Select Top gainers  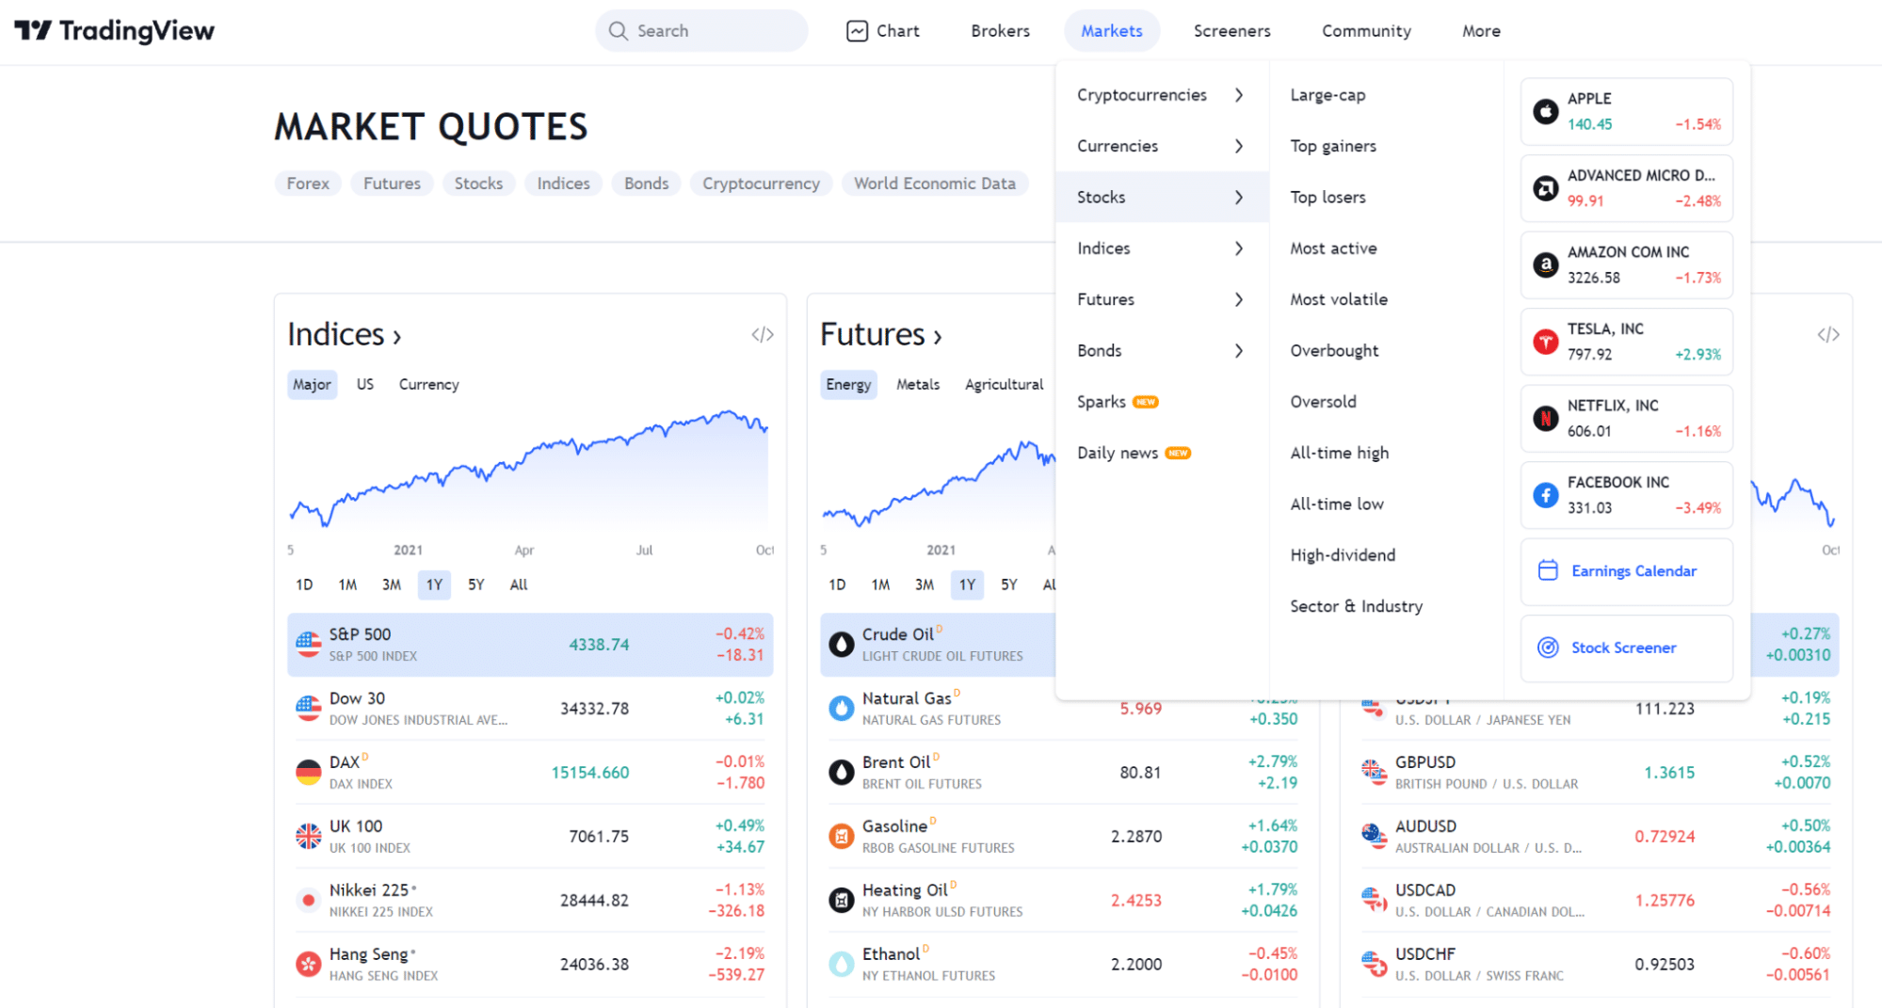point(1333,146)
